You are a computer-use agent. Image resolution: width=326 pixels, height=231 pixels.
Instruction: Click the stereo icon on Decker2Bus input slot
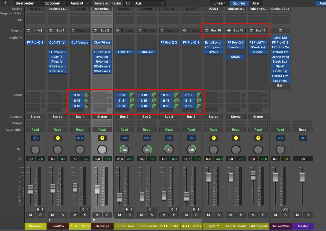[280, 30]
